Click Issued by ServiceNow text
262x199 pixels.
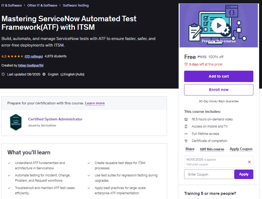tap(42, 125)
